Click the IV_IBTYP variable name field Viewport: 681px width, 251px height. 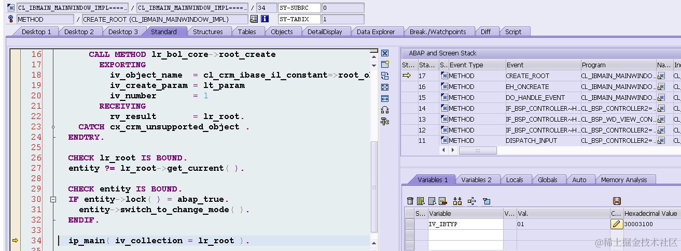pos(465,224)
